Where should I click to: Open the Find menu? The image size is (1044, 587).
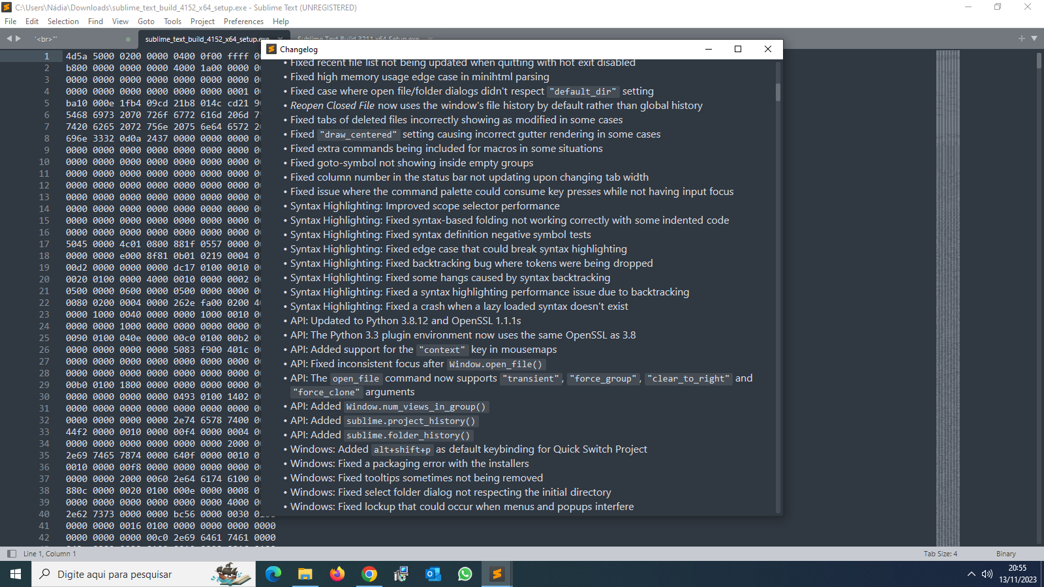coord(95,22)
